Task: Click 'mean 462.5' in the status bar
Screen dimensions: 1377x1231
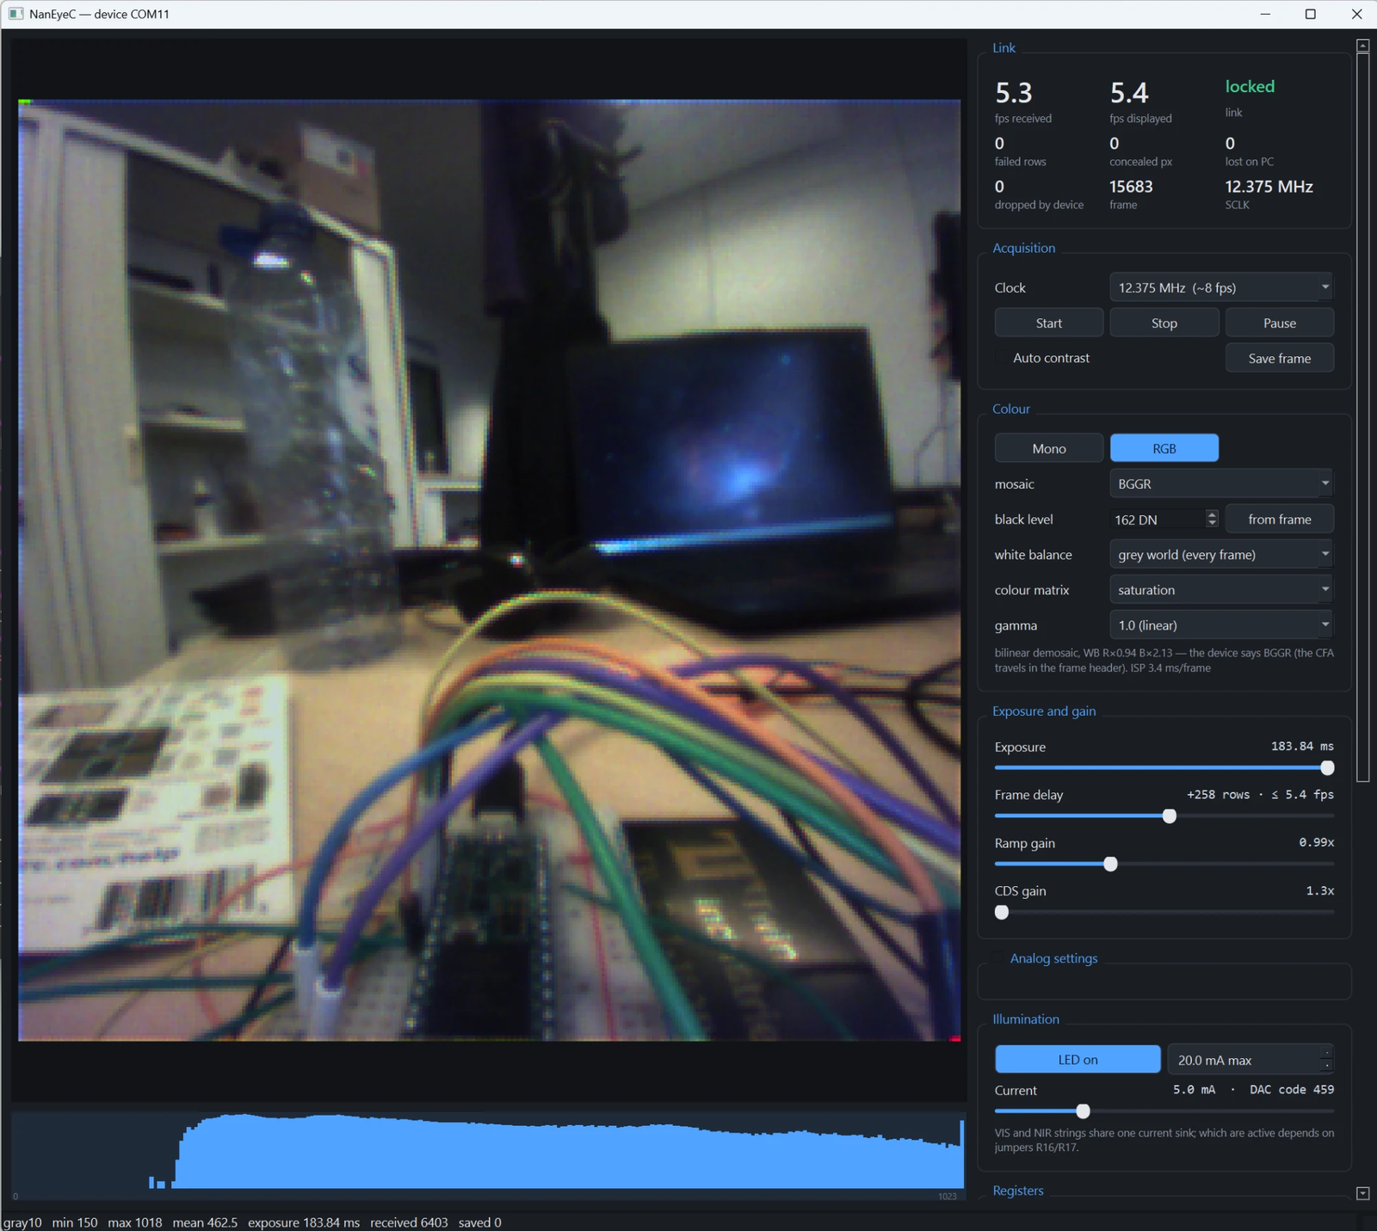Action: [205, 1222]
